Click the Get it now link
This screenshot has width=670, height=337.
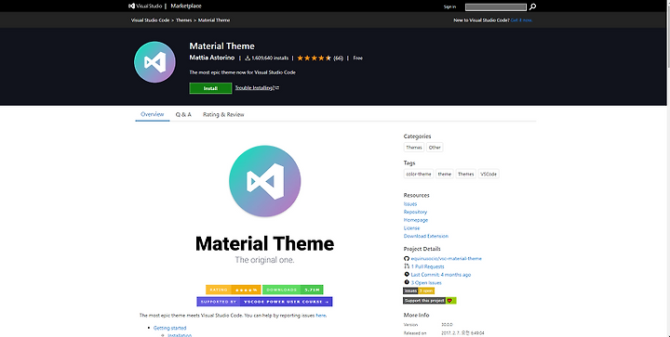coord(521,20)
